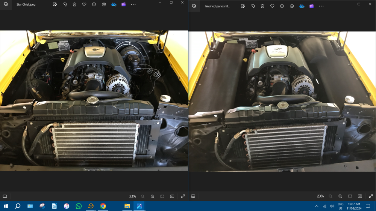Zoom out in Finished panels window

[x=331, y=196]
